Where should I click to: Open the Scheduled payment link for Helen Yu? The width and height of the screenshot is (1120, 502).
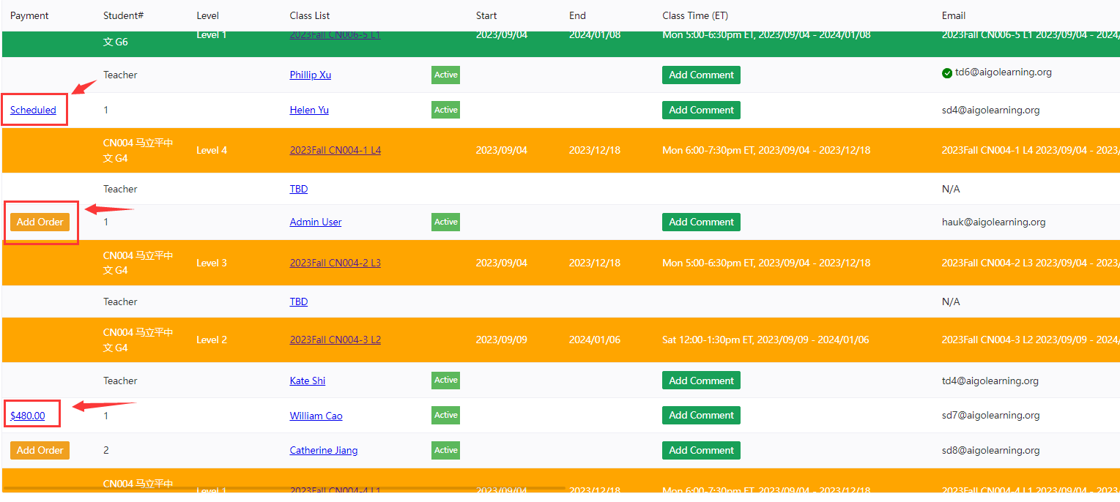pyautogui.click(x=33, y=110)
